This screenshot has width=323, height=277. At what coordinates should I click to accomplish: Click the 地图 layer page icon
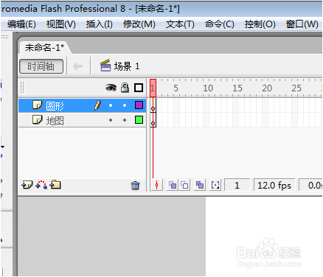tap(38, 120)
